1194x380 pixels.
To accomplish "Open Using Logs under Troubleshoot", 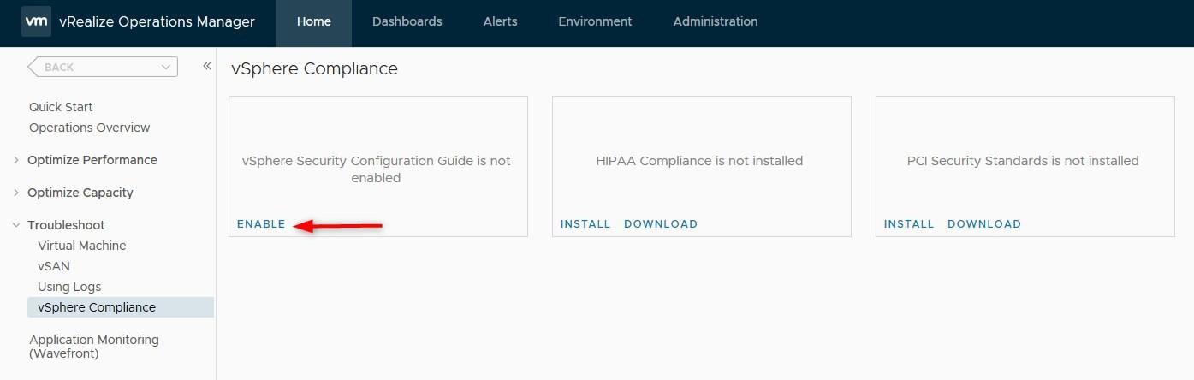I will 69,287.
